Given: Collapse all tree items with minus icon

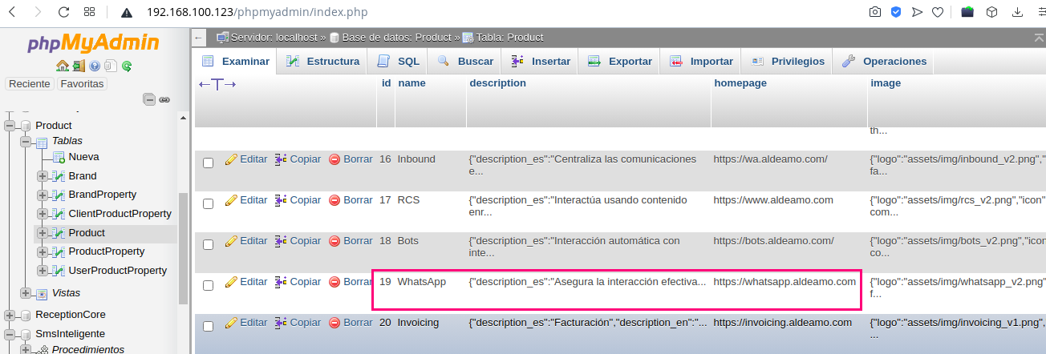Looking at the screenshot, I should (149, 99).
